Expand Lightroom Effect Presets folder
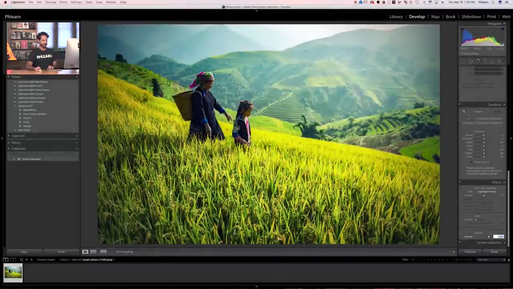 tap(15, 94)
